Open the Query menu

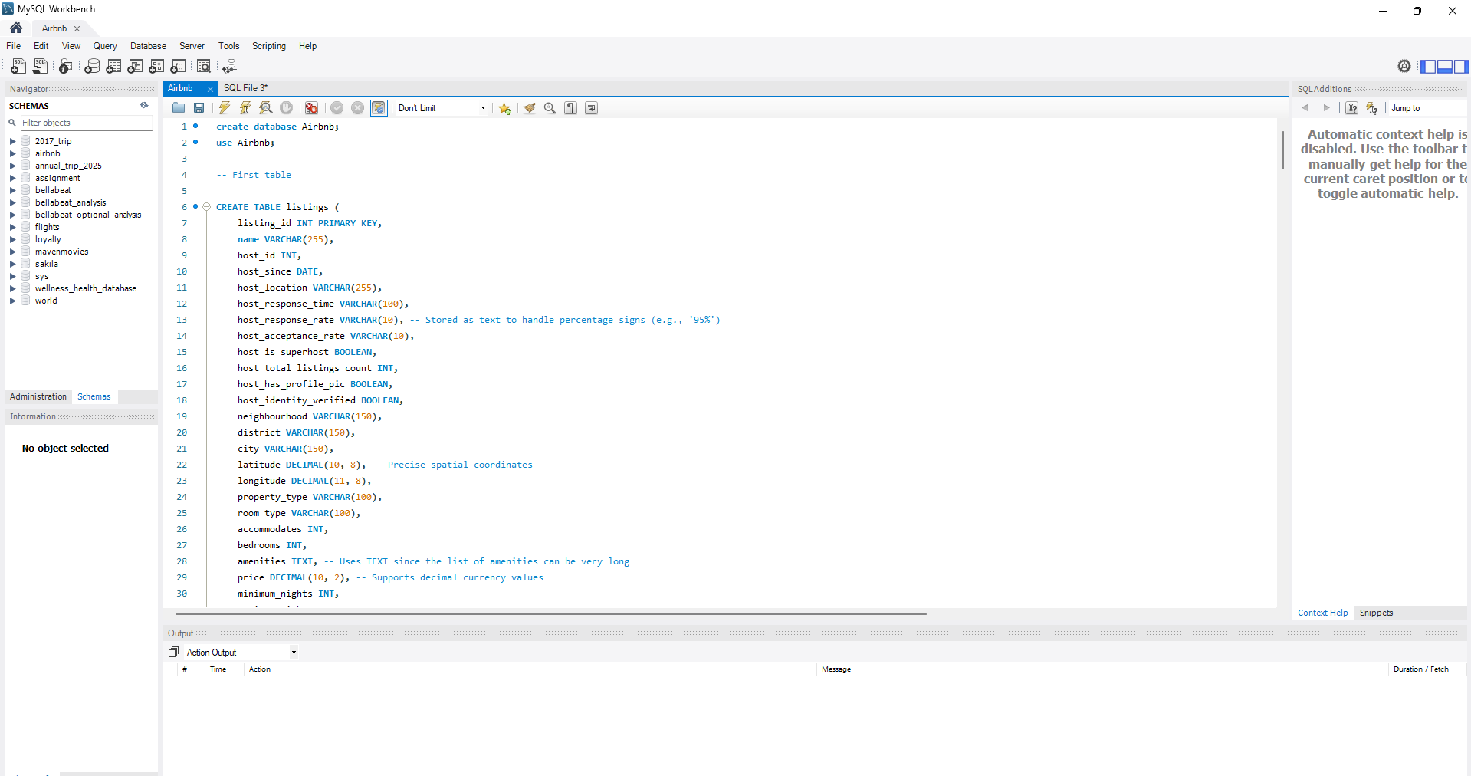[105, 46]
